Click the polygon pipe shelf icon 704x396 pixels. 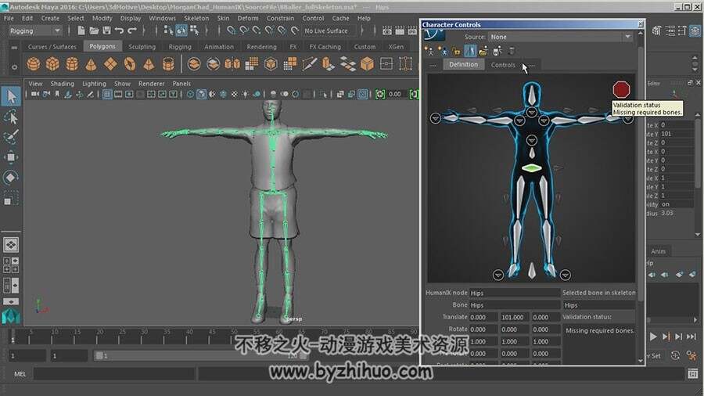(168, 64)
